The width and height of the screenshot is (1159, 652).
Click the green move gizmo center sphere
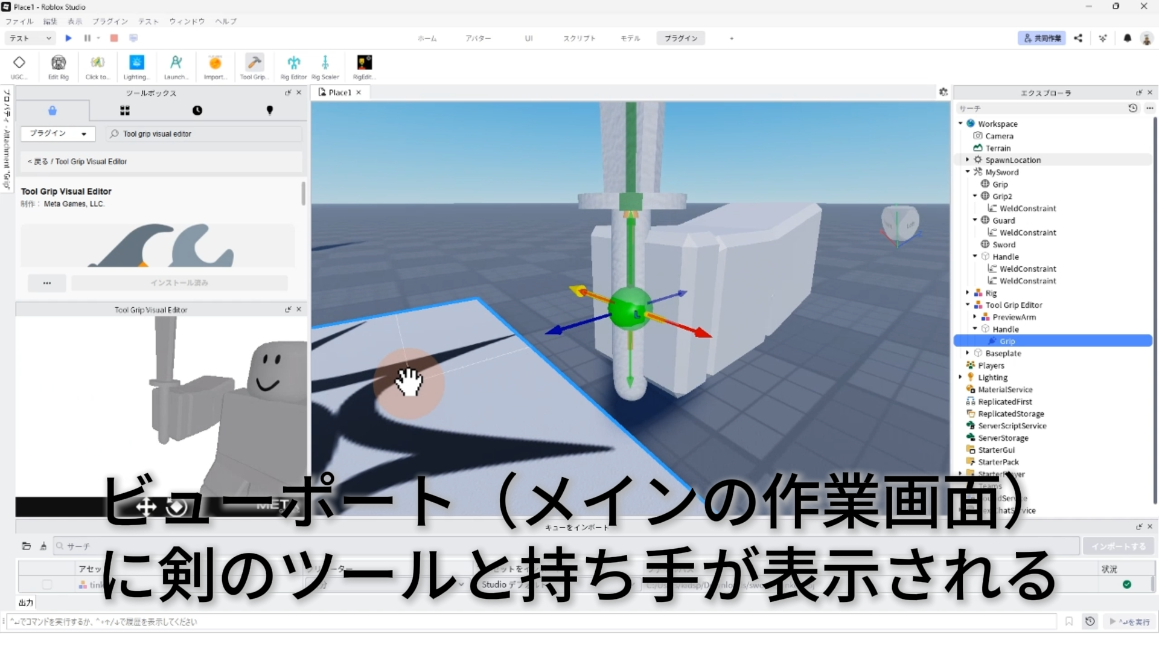point(630,309)
